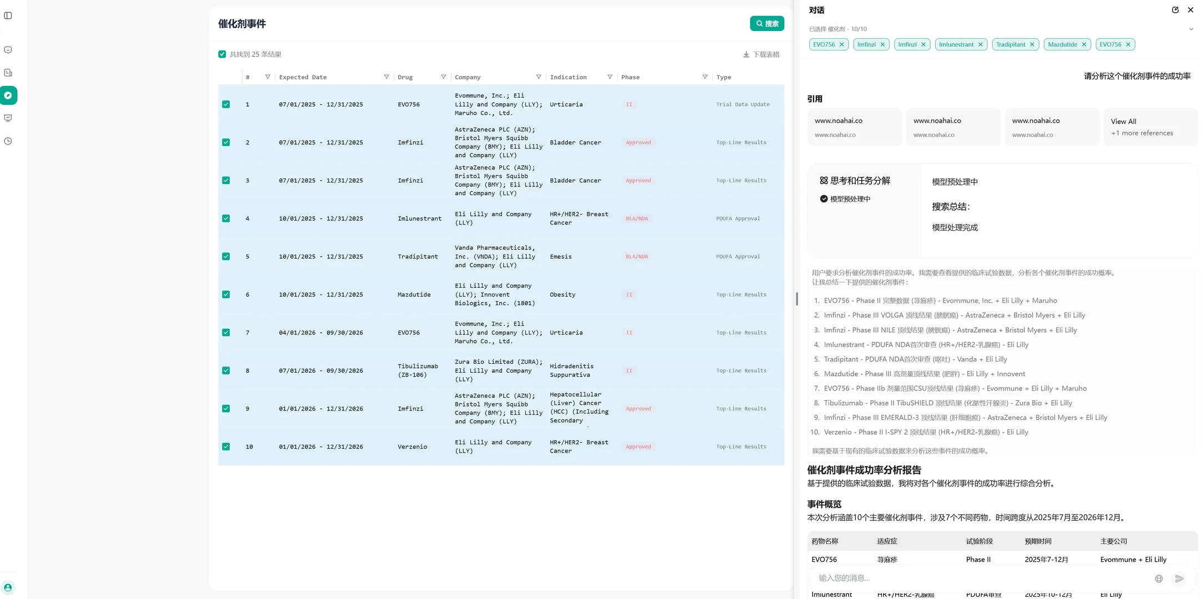Screen dimensions: 1203x599
Task: Deselect the Tibulizumab row checkbox
Action: [x=226, y=370]
